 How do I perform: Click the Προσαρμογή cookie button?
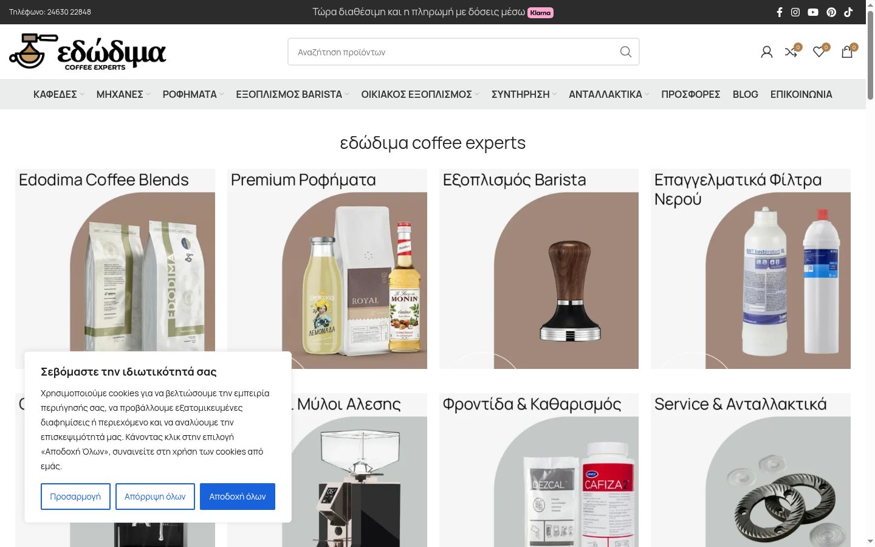click(x=75, y=497)
